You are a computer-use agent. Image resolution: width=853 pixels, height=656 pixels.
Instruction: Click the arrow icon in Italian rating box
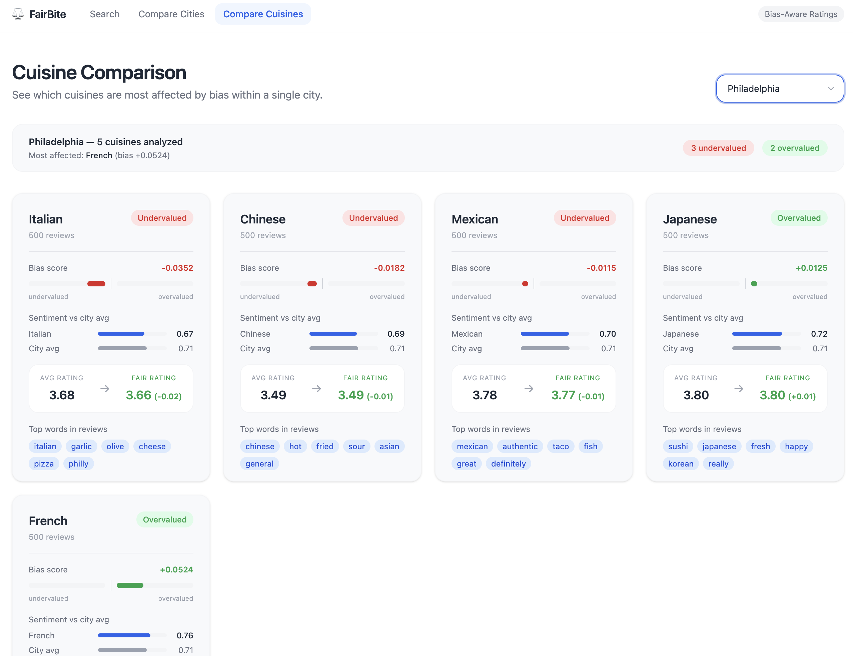[105, 389]
